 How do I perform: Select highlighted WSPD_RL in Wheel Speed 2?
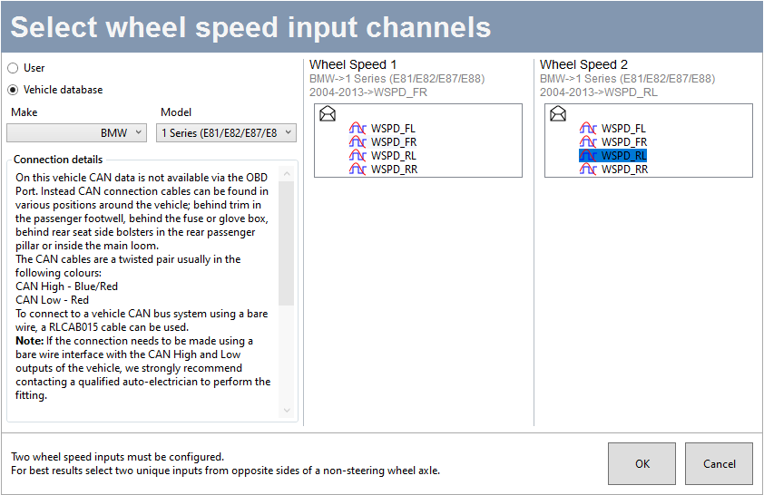tap(624, 156)
